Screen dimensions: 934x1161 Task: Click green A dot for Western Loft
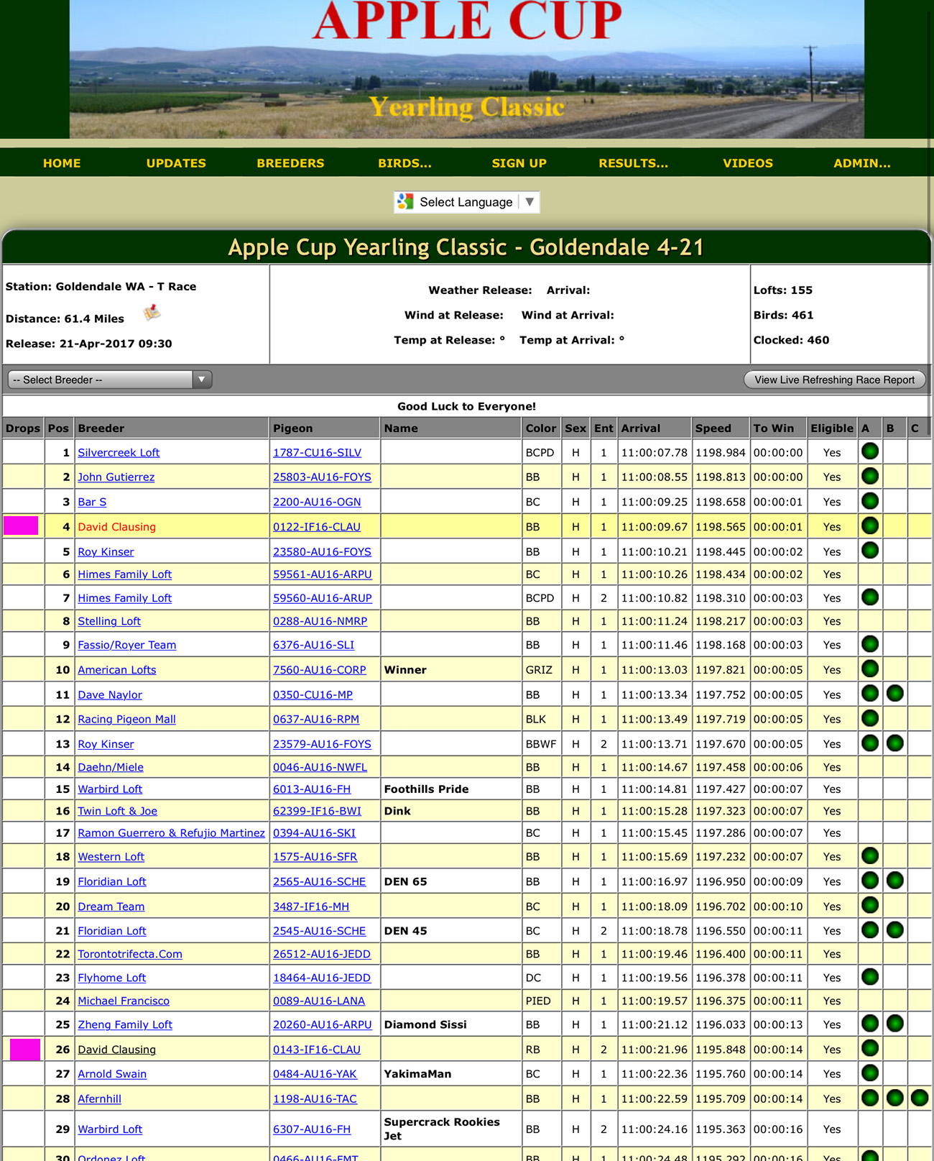[x=869, y=855]
